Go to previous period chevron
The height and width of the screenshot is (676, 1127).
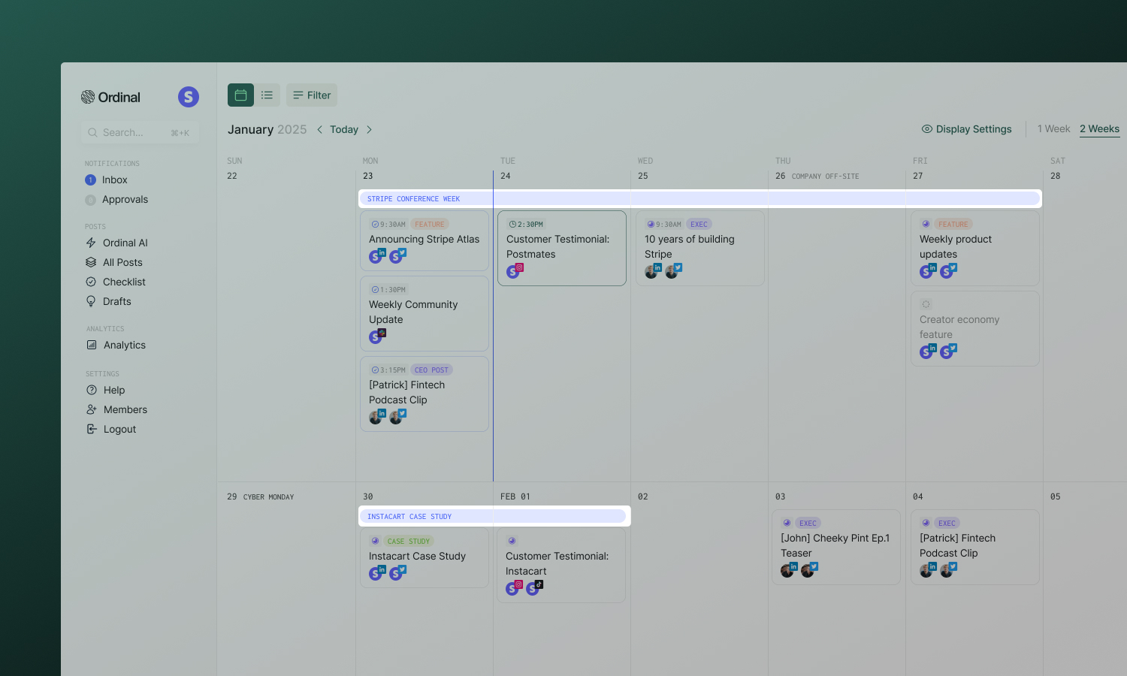[x=320, y=129]
